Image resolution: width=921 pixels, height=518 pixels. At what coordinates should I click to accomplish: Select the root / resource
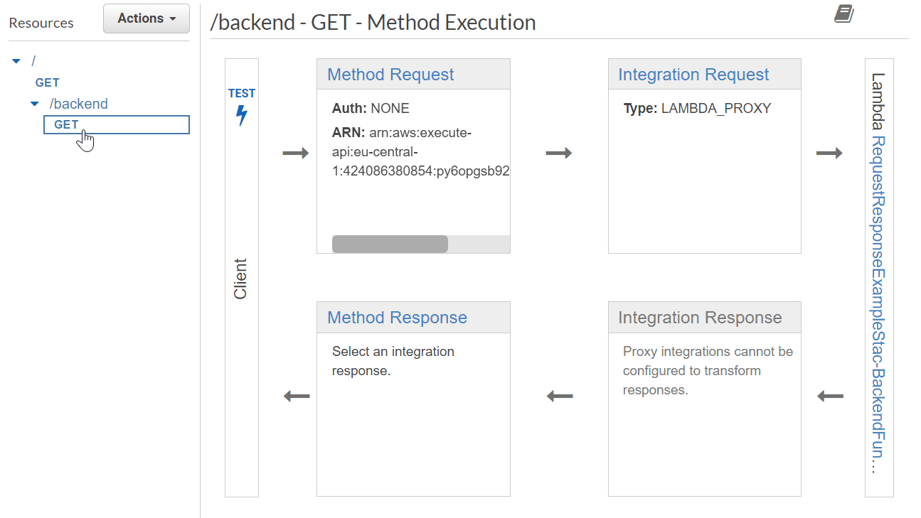click(x=33, y=61)
